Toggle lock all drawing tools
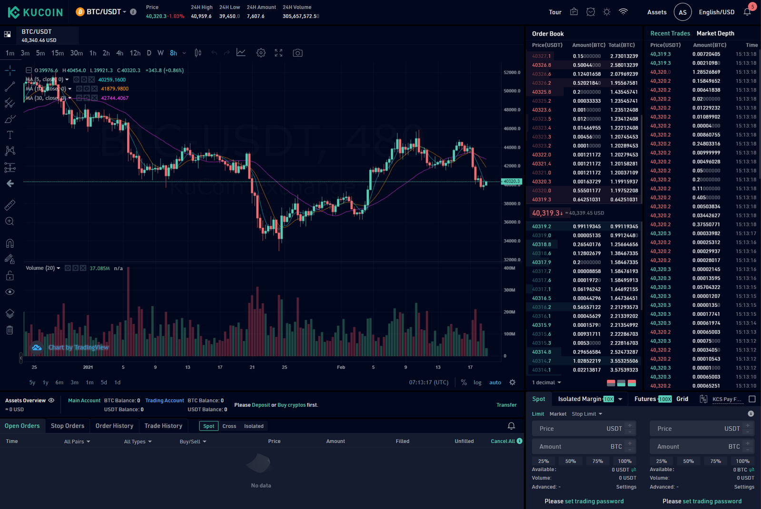Screen dimensions: 761x509 pyautogui.click(x=10, y=276)
